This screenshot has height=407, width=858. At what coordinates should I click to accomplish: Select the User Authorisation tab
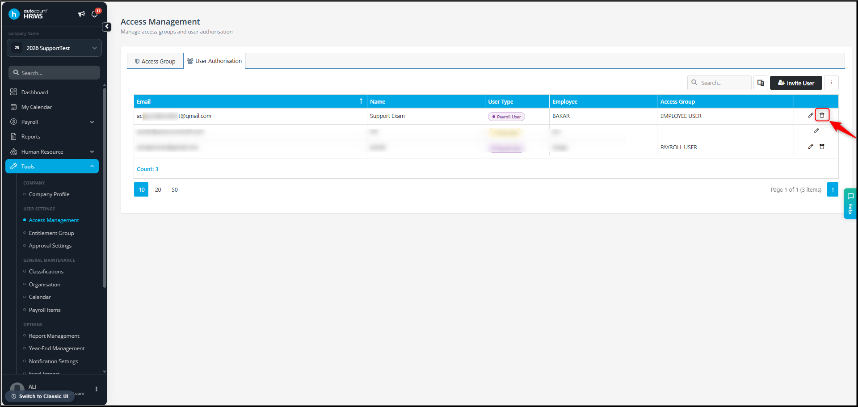[214, 61]
